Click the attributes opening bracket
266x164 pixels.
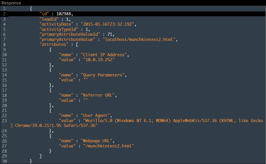point(77,45)
